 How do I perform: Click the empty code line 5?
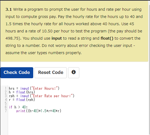[x=77, y=103]
